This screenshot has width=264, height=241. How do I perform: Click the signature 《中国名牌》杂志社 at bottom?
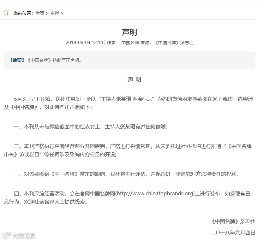pos(233,221)
